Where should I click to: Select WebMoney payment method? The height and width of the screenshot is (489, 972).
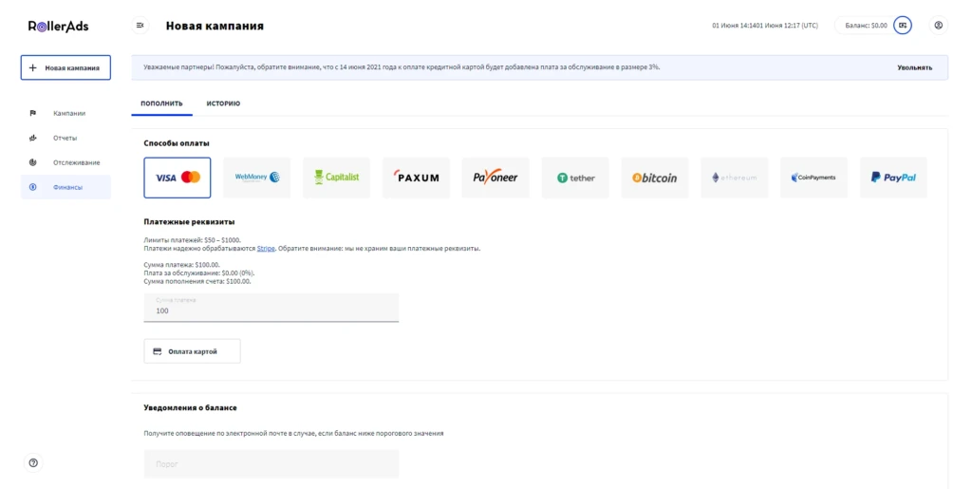tap(256, 178)
